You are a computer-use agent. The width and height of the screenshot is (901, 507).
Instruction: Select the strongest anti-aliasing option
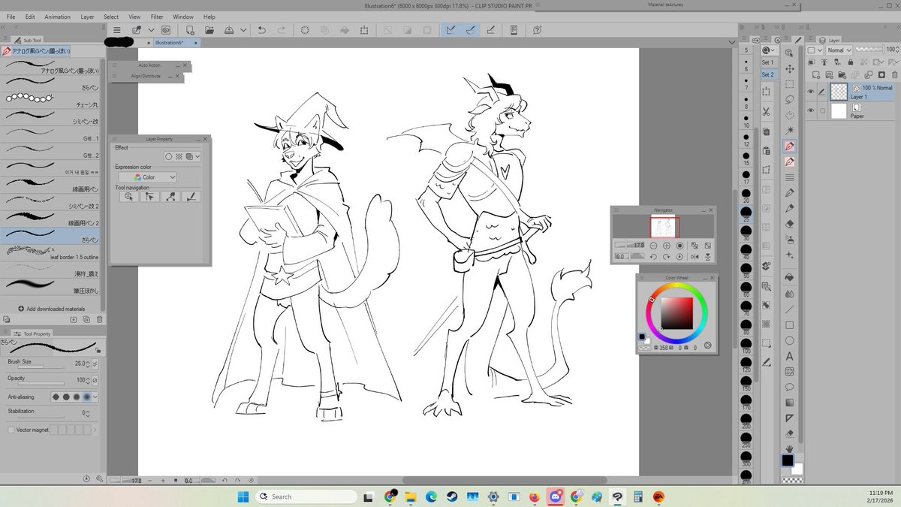point(88,397)
